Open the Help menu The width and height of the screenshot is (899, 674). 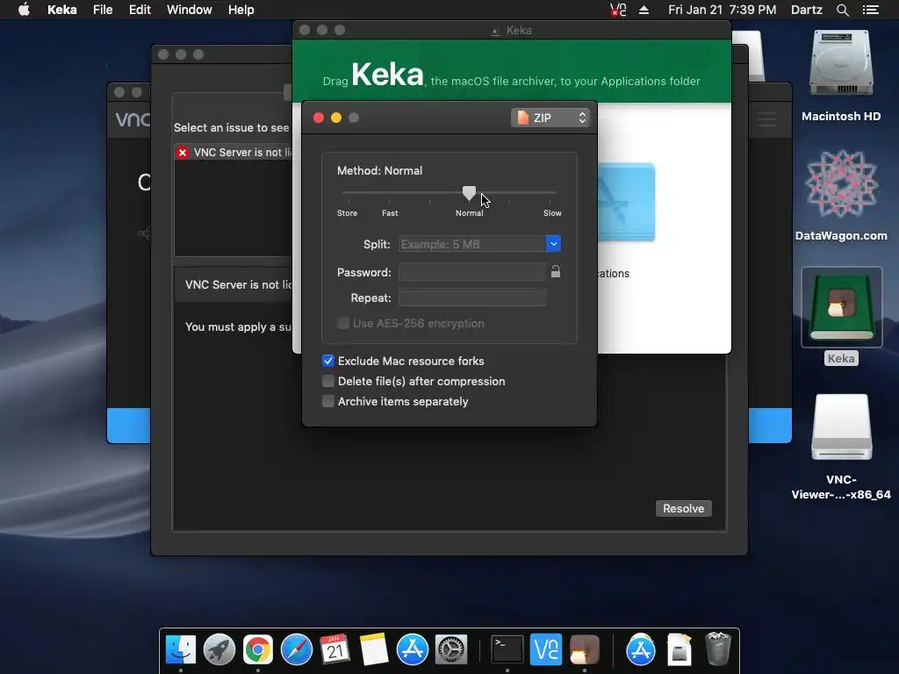pyautogui.click(x=241, y=10)
